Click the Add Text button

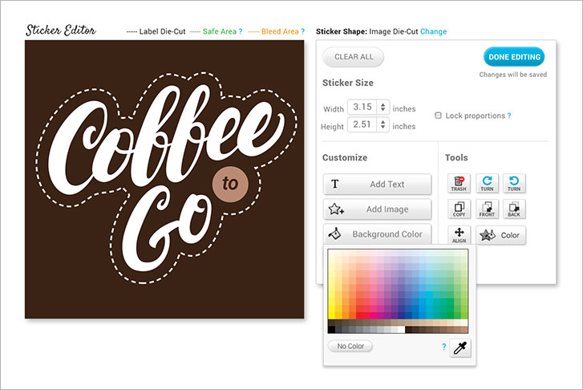[377, 184]
